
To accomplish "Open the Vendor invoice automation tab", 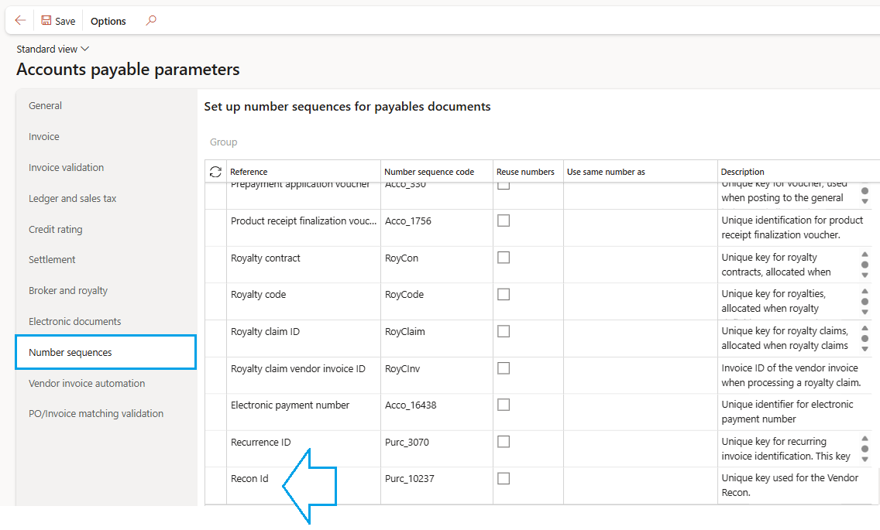I will 87,383.
